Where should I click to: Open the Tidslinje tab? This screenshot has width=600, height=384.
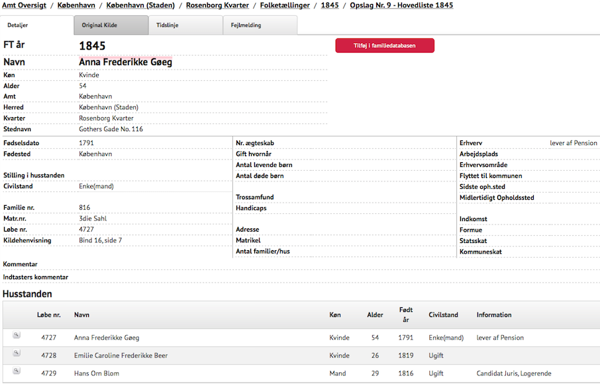tap(167, 25)
